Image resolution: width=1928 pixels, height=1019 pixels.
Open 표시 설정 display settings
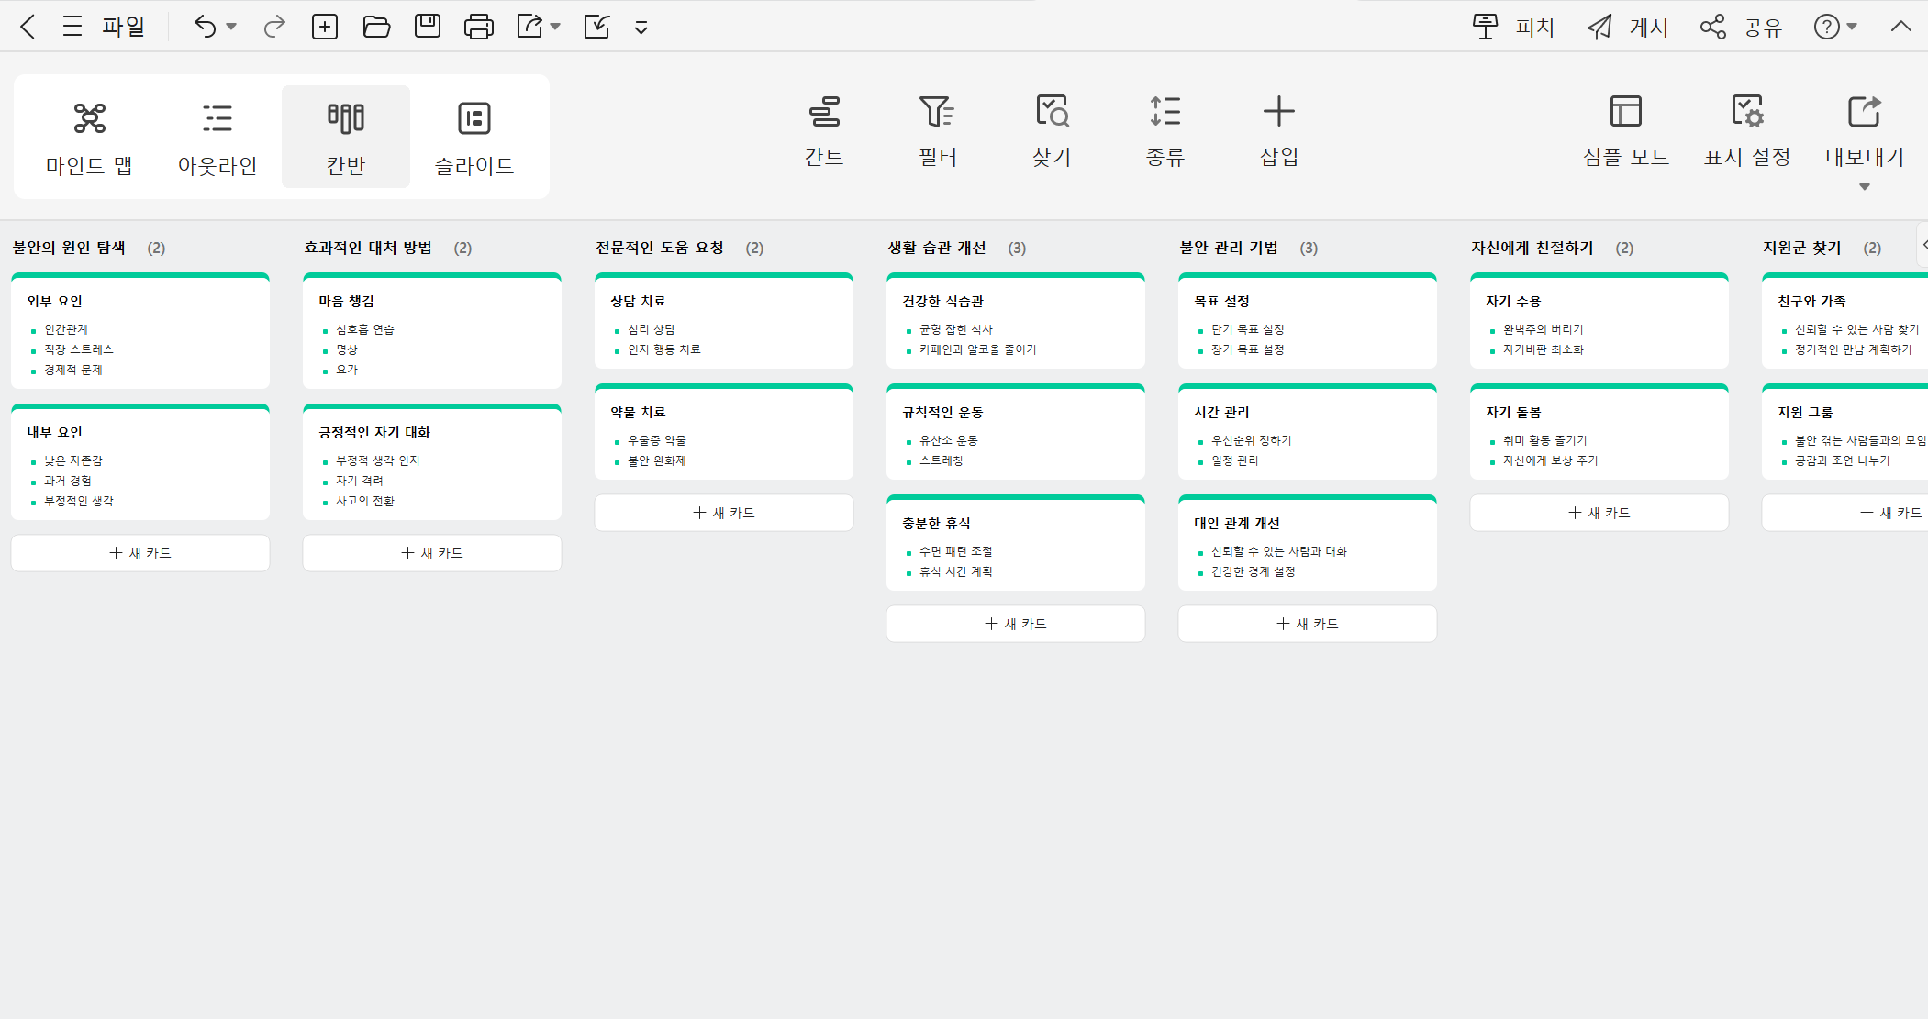(1747, 131)
